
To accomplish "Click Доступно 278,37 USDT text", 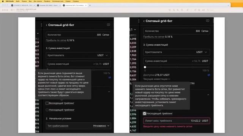I will coord(156,75).
